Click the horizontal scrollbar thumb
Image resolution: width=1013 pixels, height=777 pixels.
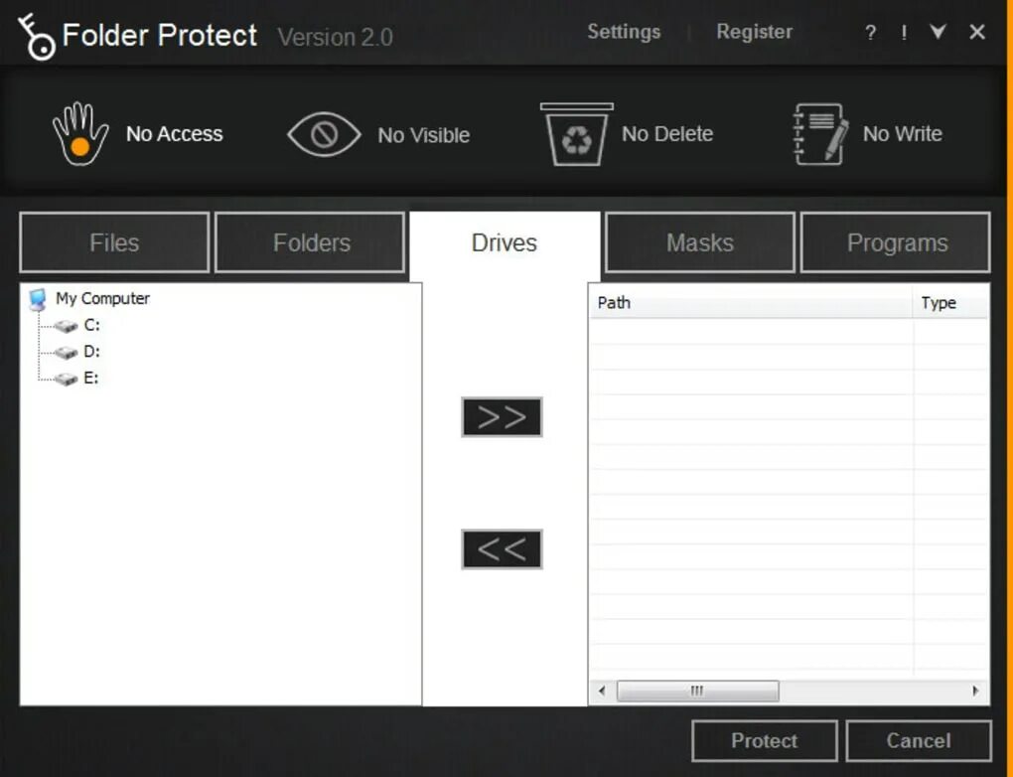pos(698,691)
